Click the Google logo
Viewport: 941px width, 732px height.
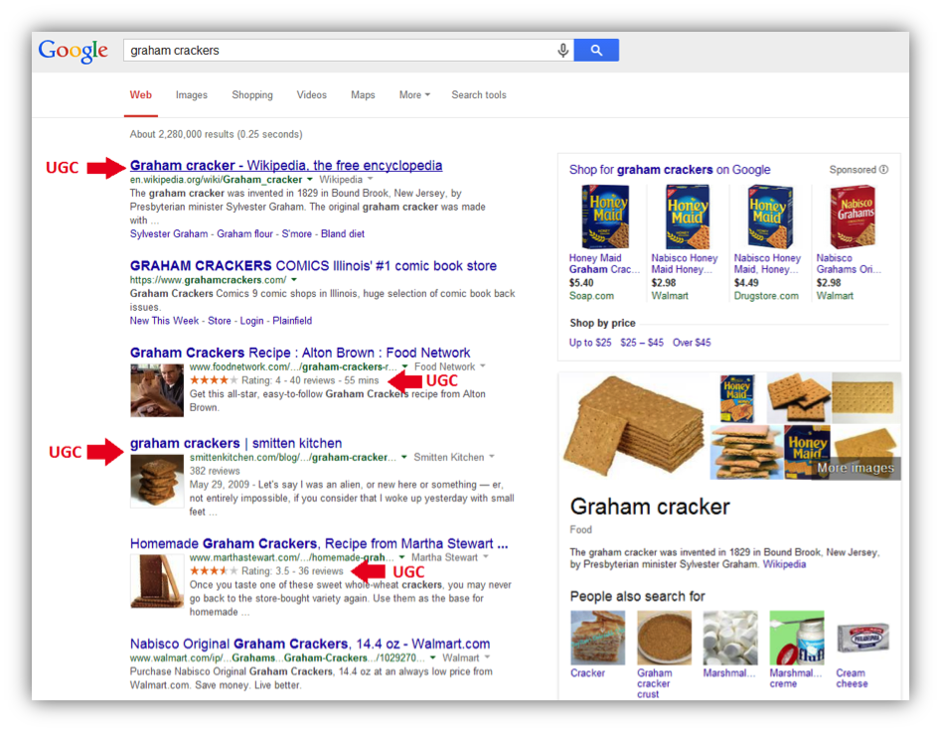point(74,51)
